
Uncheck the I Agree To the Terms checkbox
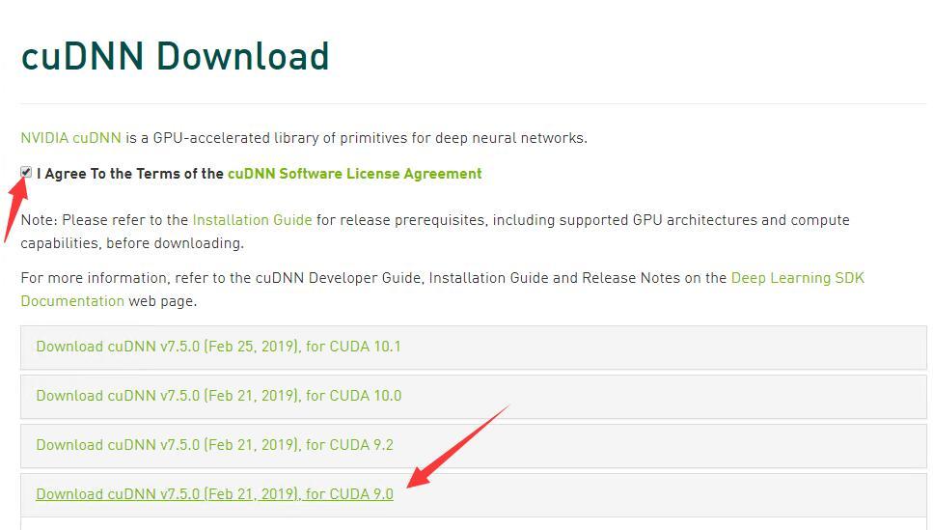[26, 173]
